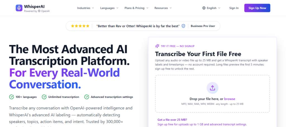Click the upload arrow icon in drop zone
Screen dimensions: 286x127
pos(212,88)
